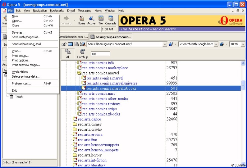The image size is (247, 168).
Task: Open rec.arts.comics.marketplace newsgroup
Action: [x=105, y=68]
